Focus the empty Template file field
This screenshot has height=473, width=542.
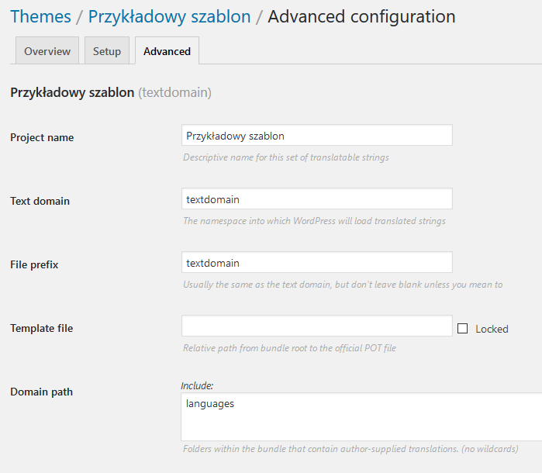pyautogui.click(x=316, y=326)
